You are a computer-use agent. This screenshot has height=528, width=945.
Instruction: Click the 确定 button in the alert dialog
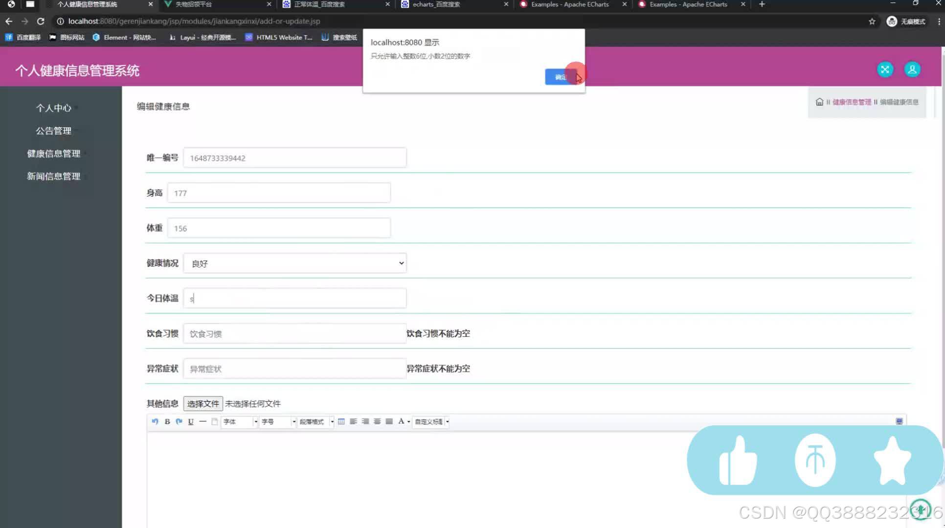pos(561,77)
